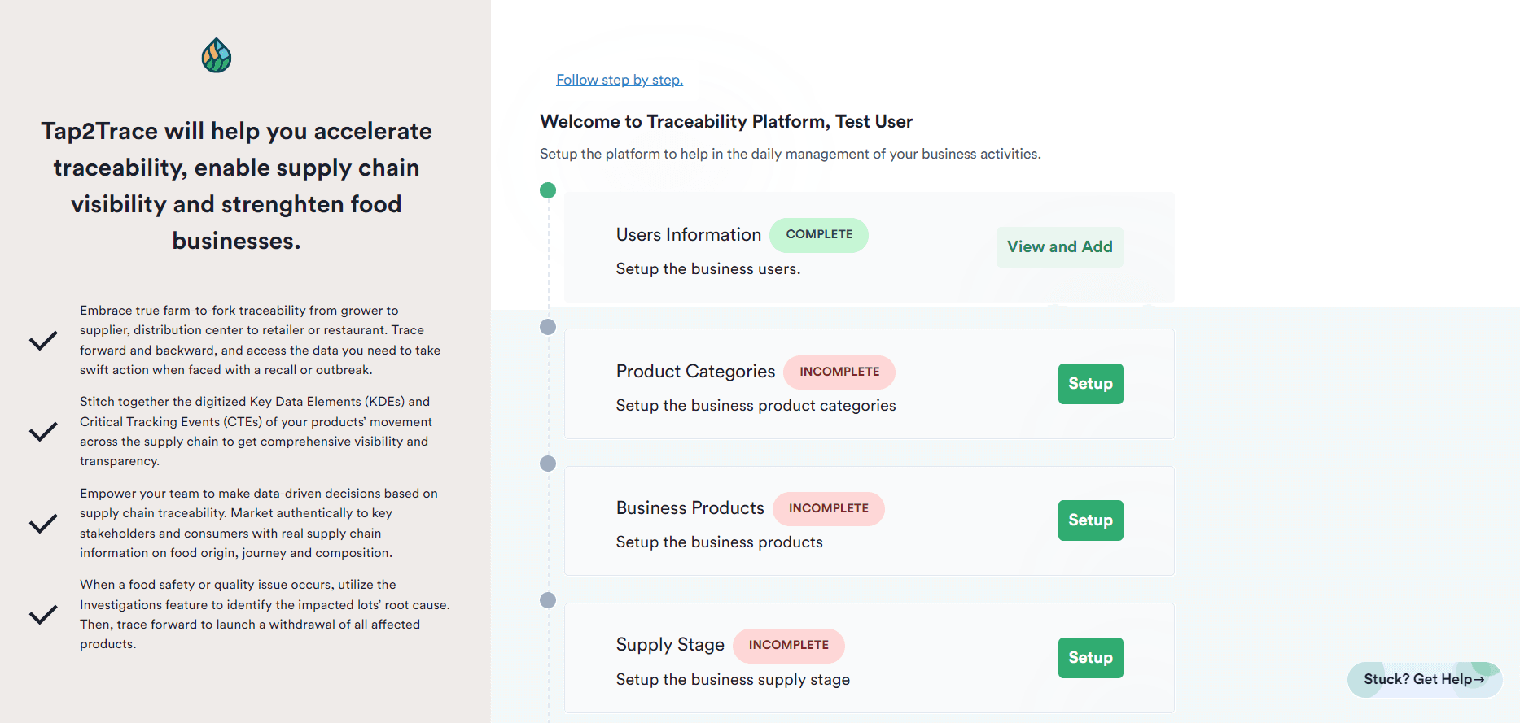Image resolution: width=1520 pixels, height=723 pixels.
Task: Click the Business Products step dot
Action: pyautogui.click(x=548, y=464)
